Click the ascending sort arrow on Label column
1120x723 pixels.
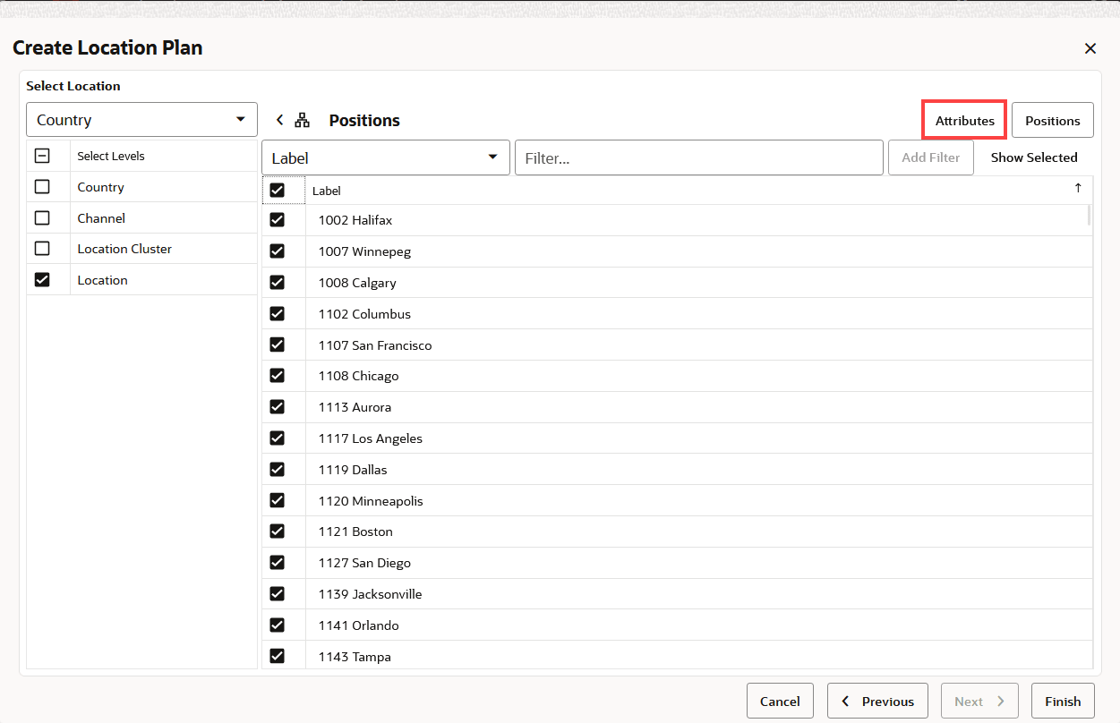coord(1079,190)
